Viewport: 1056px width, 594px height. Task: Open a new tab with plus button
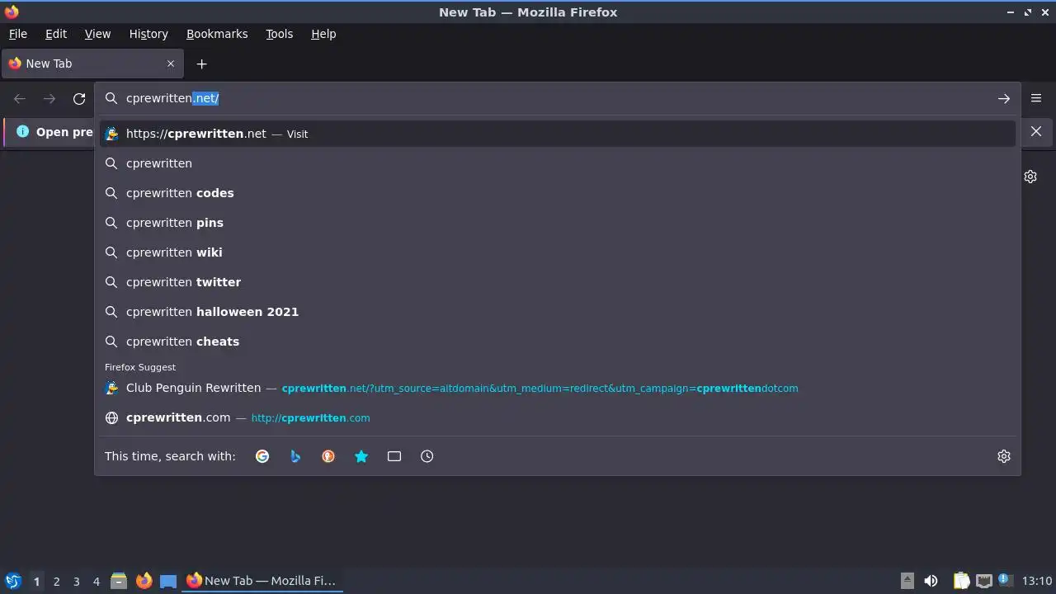(x=201, y=64)
